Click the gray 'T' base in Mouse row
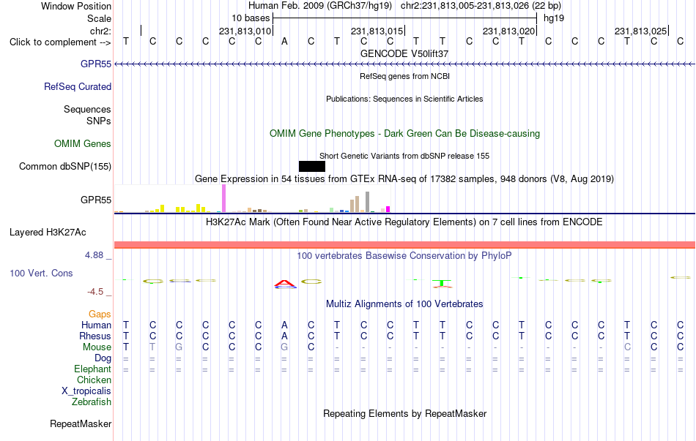 pos(152,347)
